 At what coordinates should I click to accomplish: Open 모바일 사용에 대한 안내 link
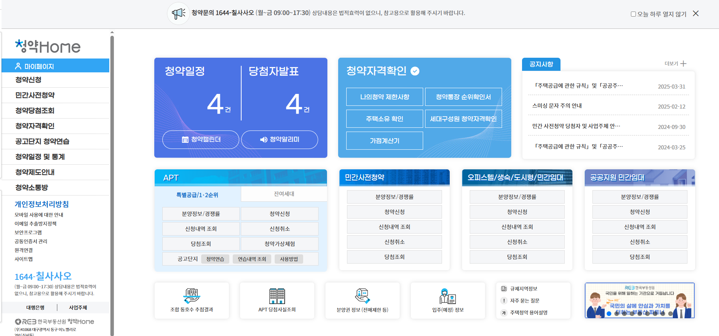tap(39, 215)
